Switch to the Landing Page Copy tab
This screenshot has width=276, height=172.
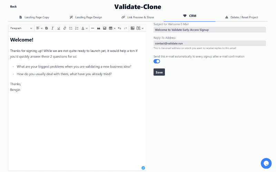coord(34,17)
